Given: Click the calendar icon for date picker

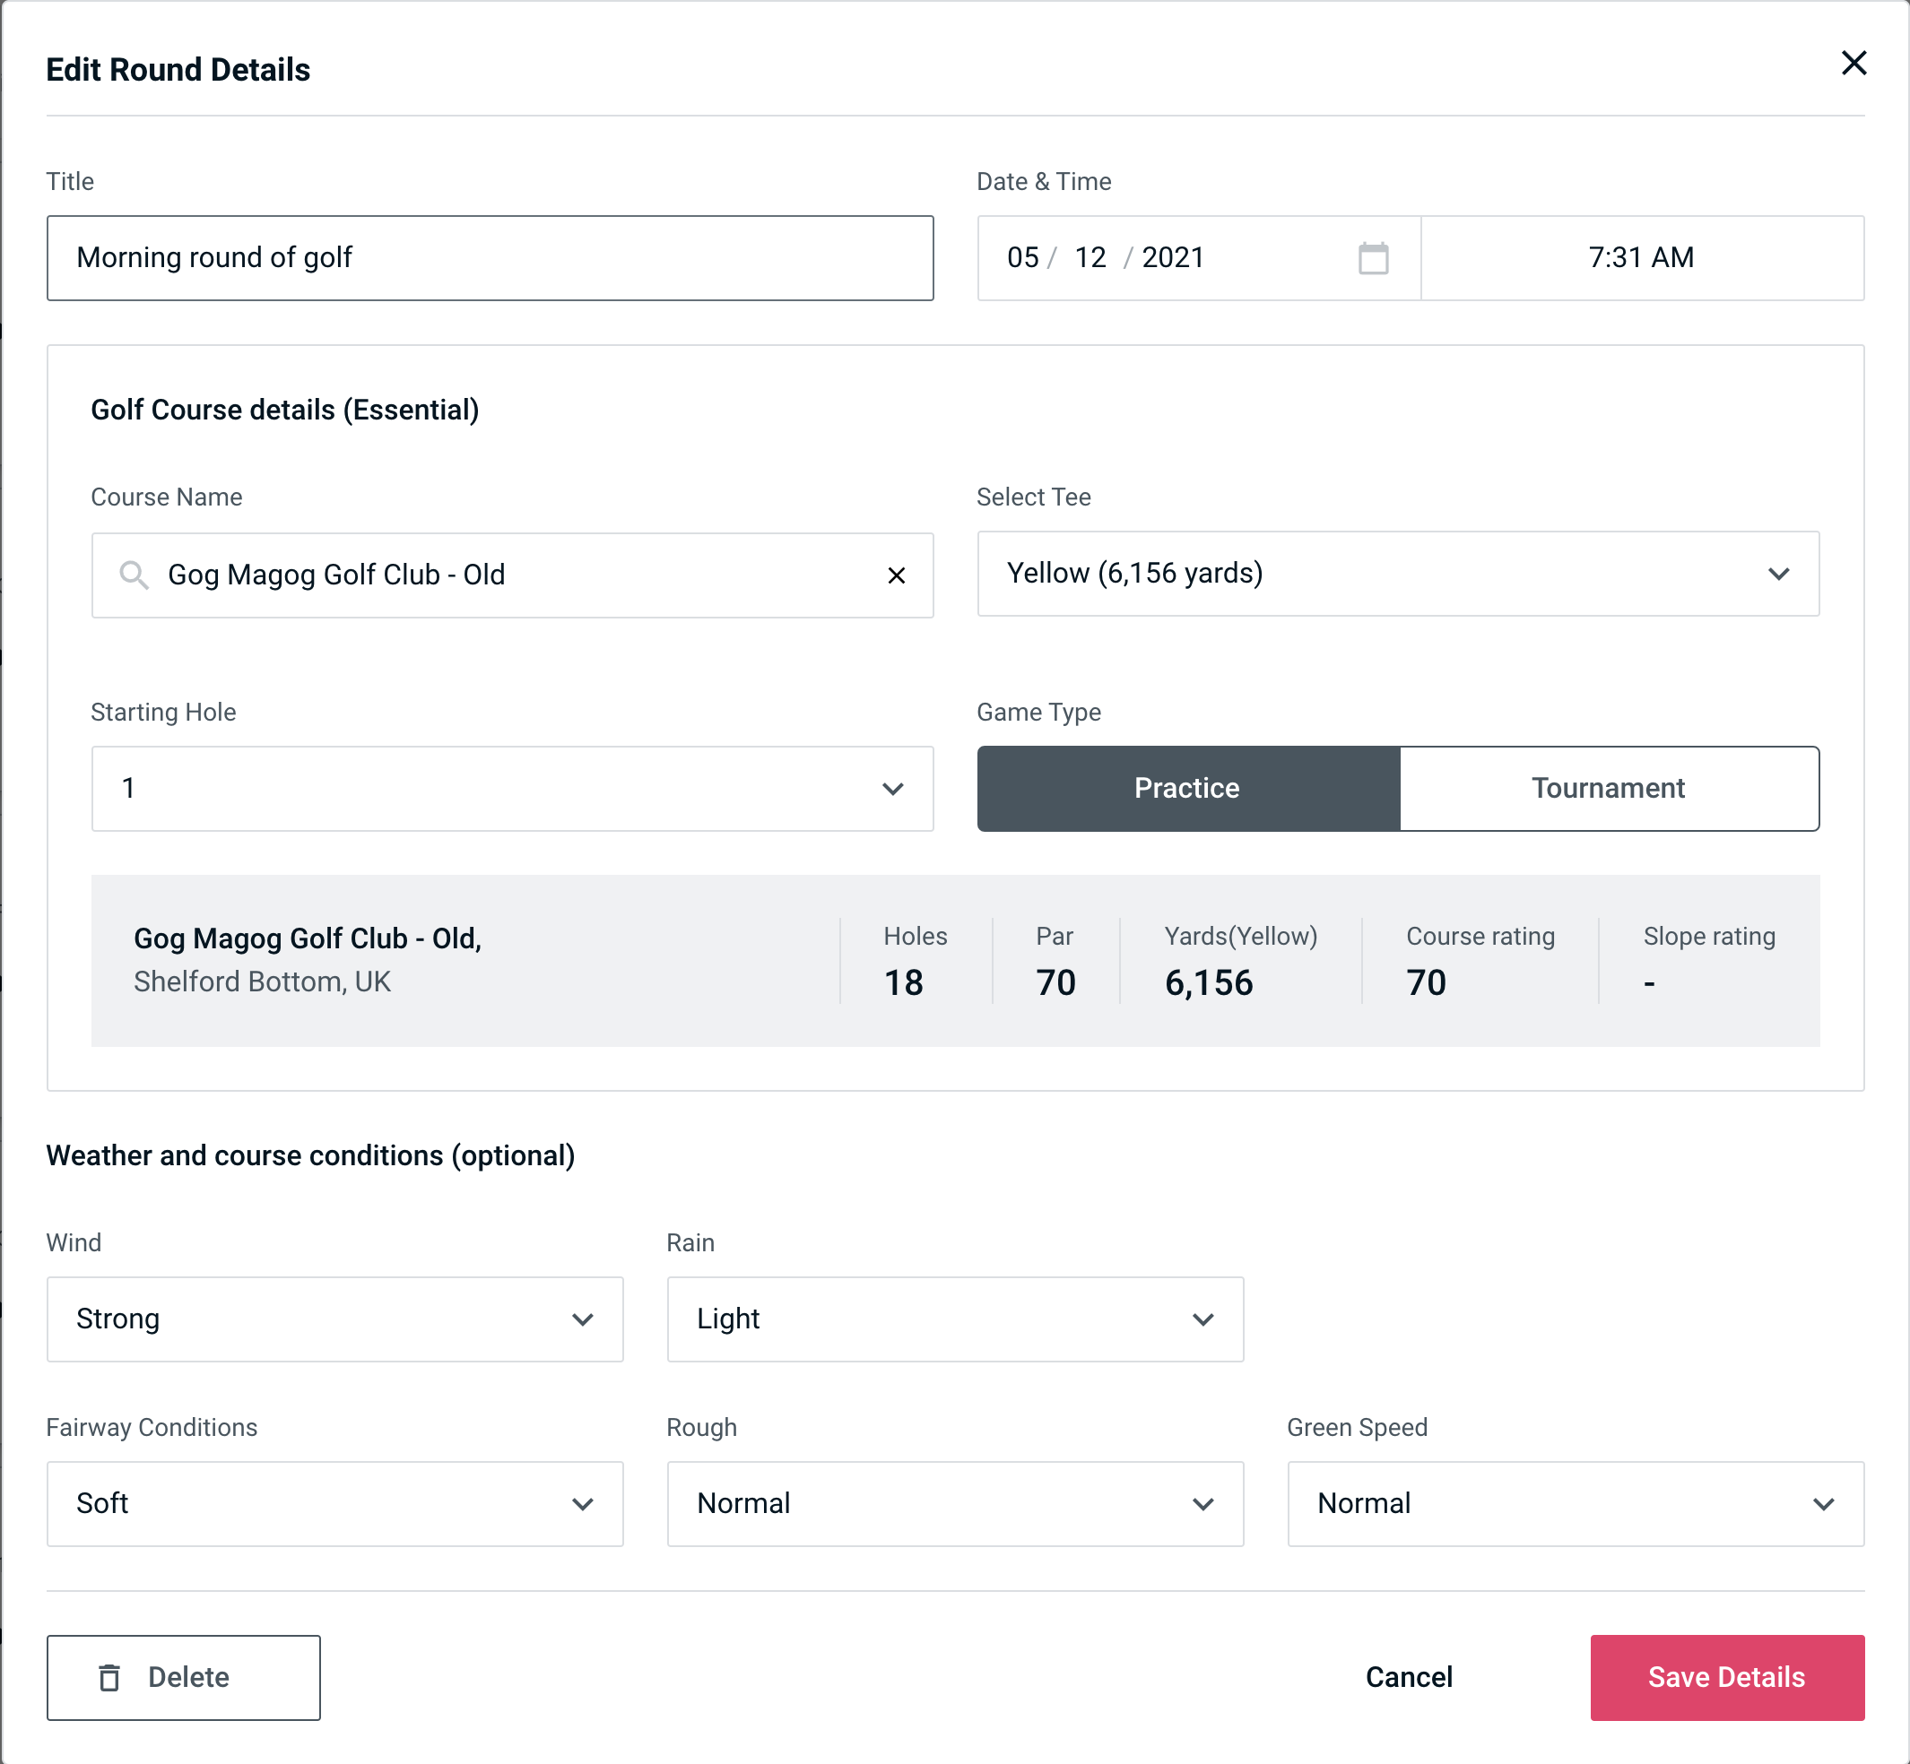Looking at the screenshot, I should [1373, 258].
